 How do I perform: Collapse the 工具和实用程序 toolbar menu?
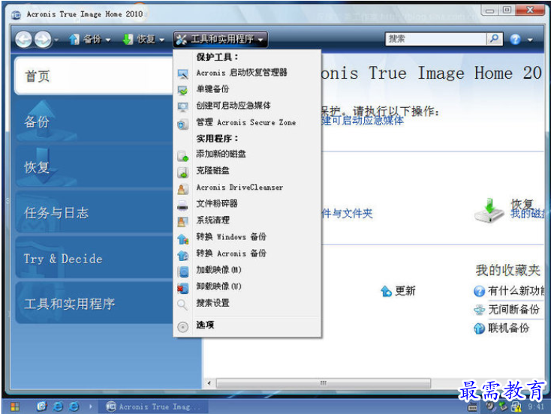point(221,39)
